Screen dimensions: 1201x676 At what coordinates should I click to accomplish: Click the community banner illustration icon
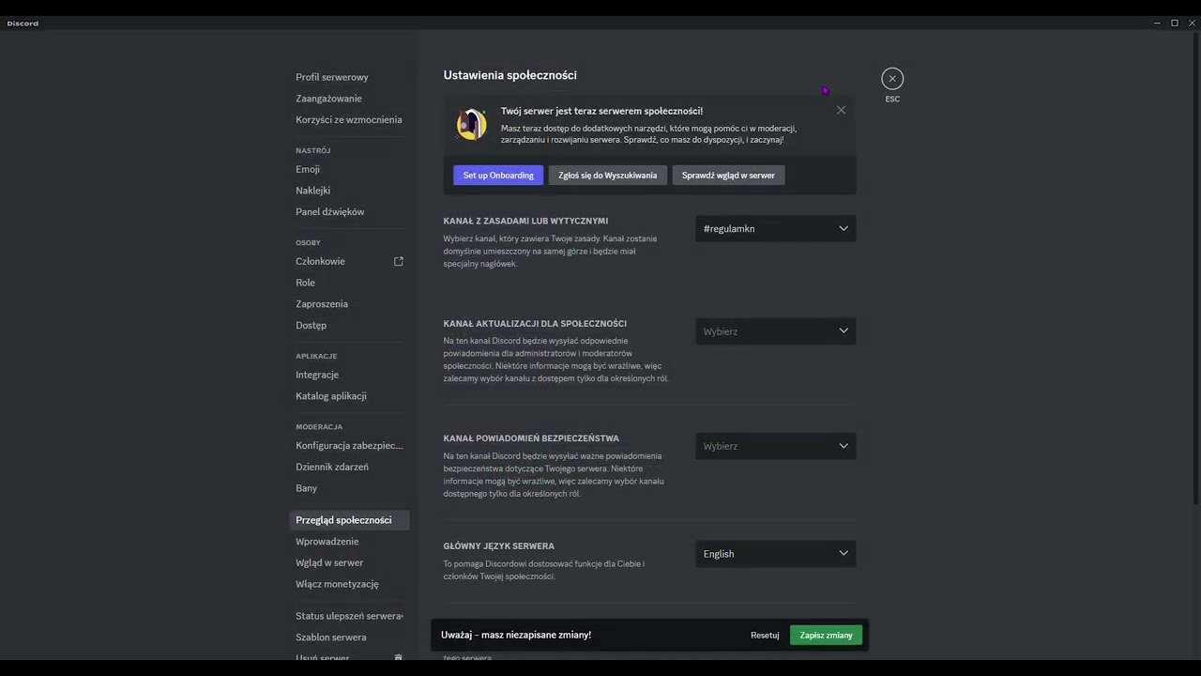[471, 125]
